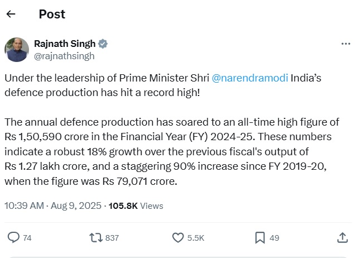Viewport: 358px width, 258px height.
Task: Click the 5.5K likes count
Action: [196, 238]
